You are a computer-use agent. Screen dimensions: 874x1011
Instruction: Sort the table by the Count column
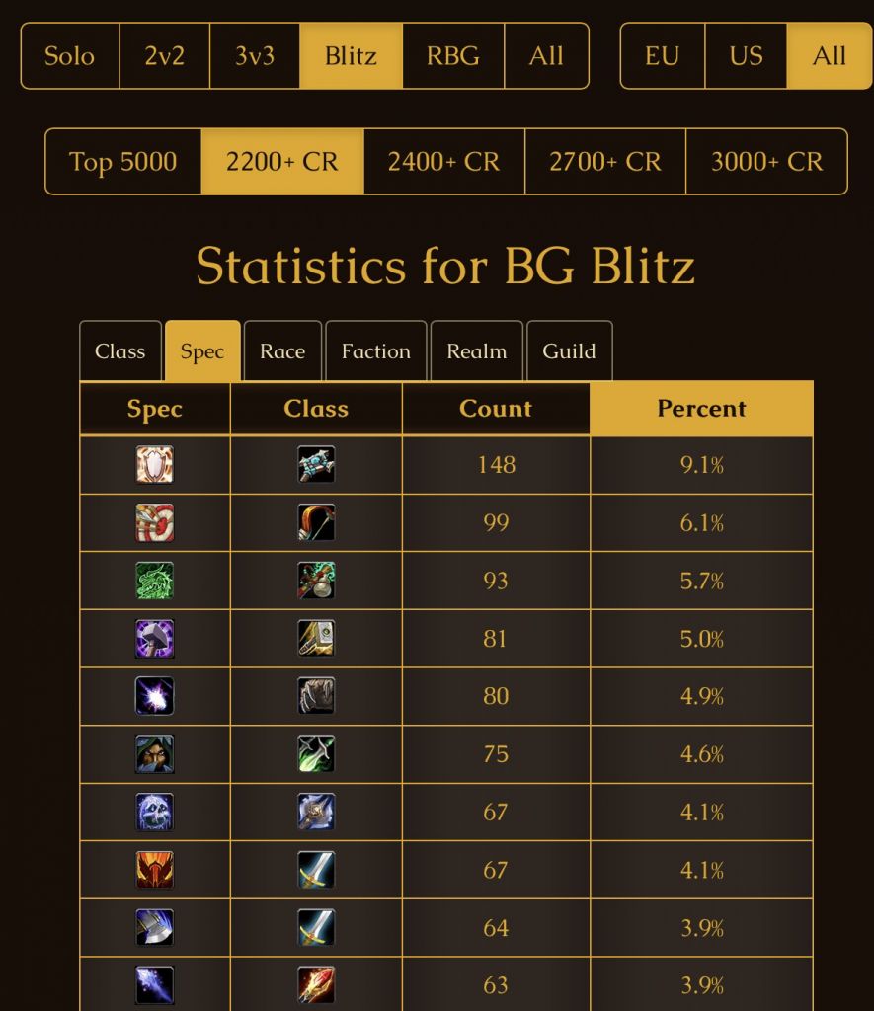[x=496, y=409]
